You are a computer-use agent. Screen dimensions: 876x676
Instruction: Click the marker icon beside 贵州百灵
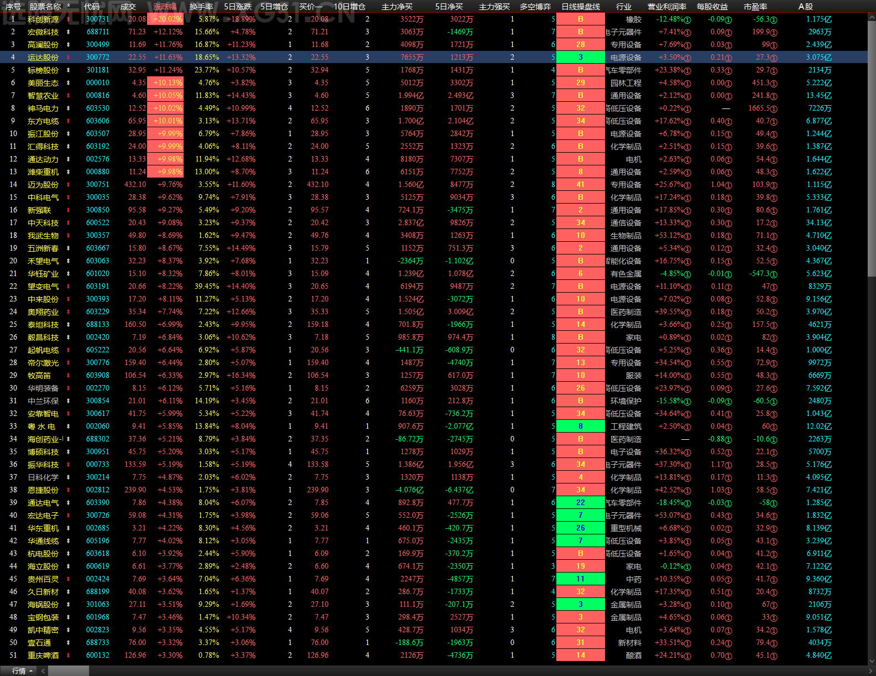(69, 579)
